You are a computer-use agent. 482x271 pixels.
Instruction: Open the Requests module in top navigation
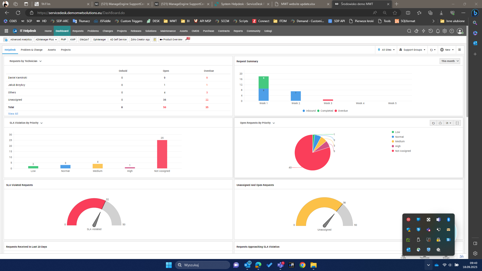[78, 31]
